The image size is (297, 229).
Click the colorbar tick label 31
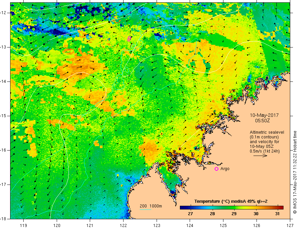point(277,214)
